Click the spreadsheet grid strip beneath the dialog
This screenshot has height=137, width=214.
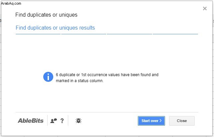pos(107,136)
